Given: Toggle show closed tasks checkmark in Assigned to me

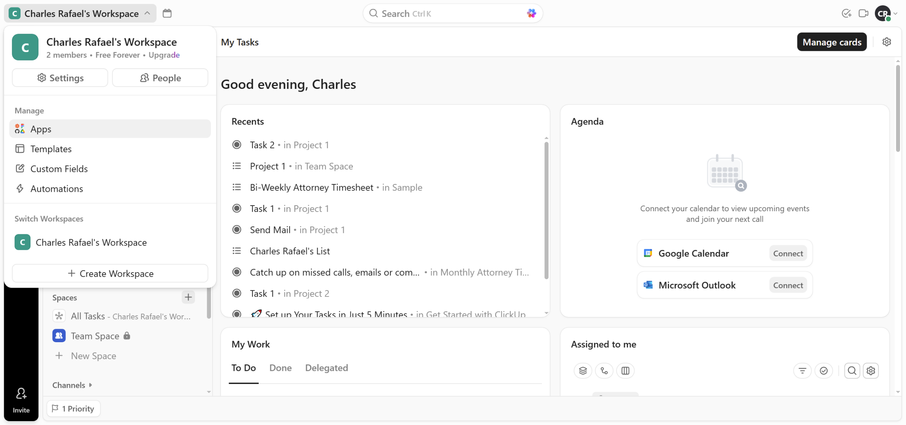Looking at the screenshot, I should click(x=824, y=371).
